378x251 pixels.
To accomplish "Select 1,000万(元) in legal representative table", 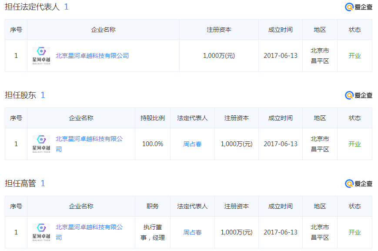I will (219, 56).
